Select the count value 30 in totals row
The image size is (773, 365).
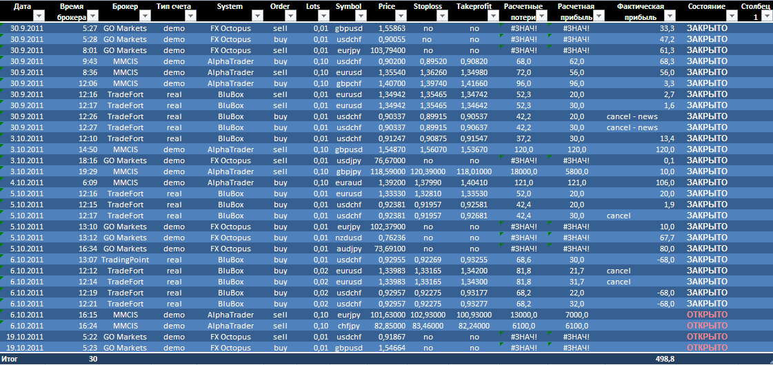pos(92,359)
